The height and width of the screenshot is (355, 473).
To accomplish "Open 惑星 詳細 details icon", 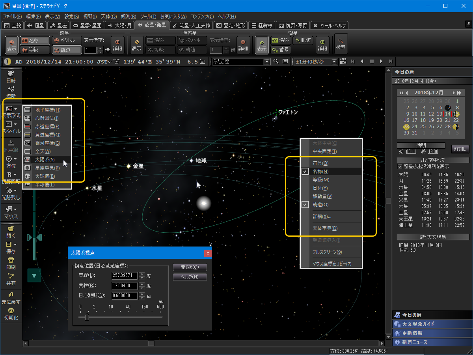I will point(117,45).
